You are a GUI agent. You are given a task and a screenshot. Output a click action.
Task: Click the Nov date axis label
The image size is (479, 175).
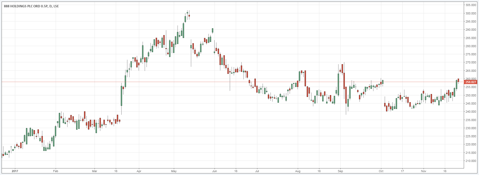pos(424,171)
